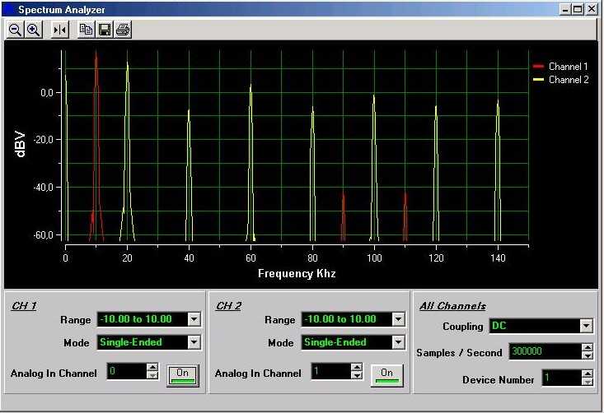The width and height of the screenshot is (604, 413).
Task: Click the CH 2 panel heading
Action: point(228,306)
